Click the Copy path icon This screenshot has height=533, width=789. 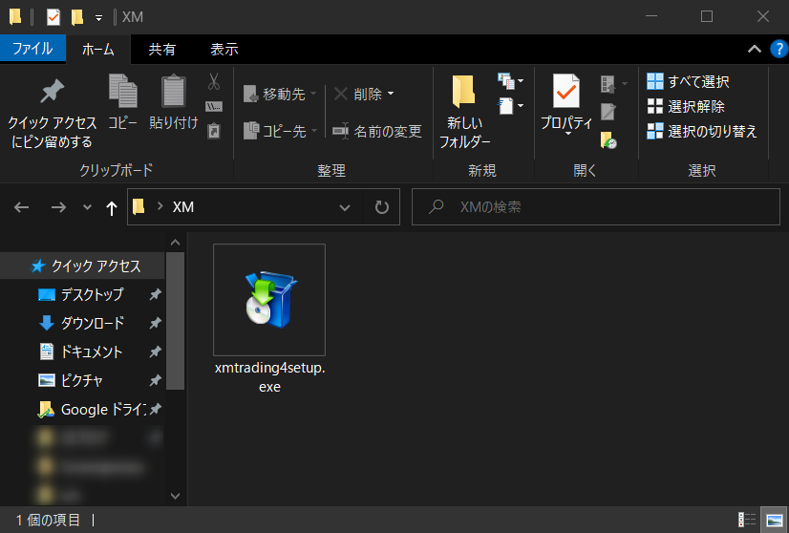pos(214,106)
